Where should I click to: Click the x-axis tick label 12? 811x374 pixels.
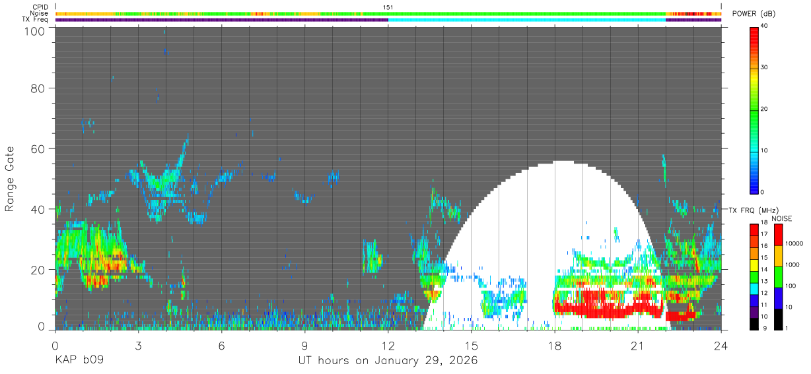coord(388,346)
